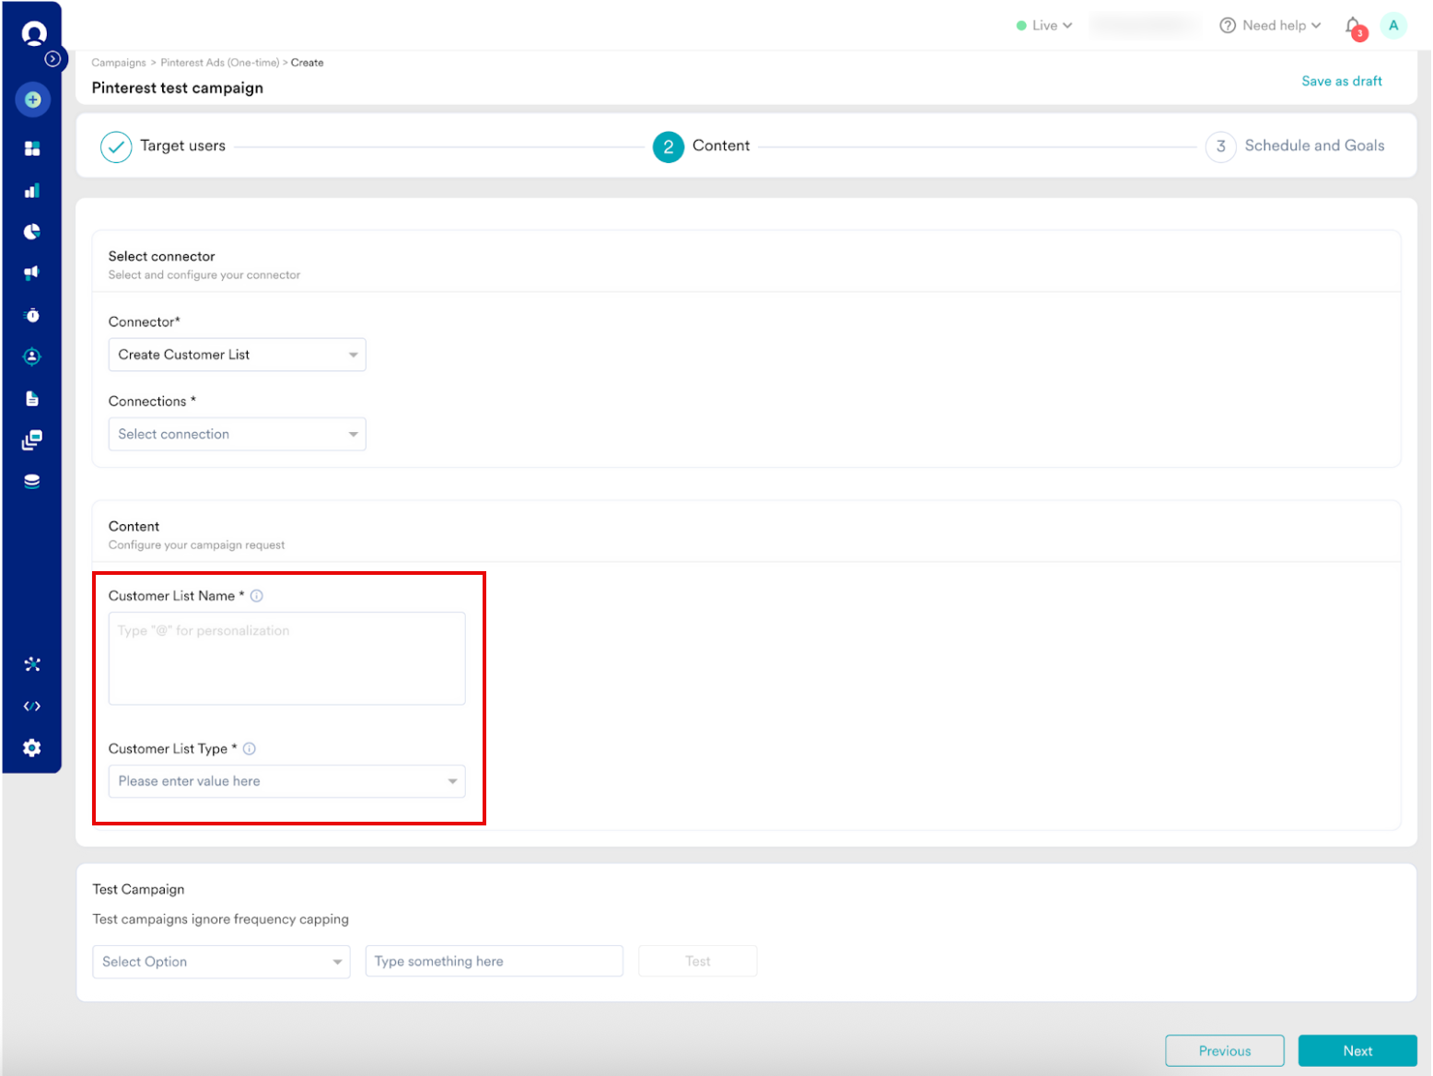Click the 'Configure your campaign request' text
Image resolution: width=1433 pixels, height=1076 pixels.
point(197,545)
